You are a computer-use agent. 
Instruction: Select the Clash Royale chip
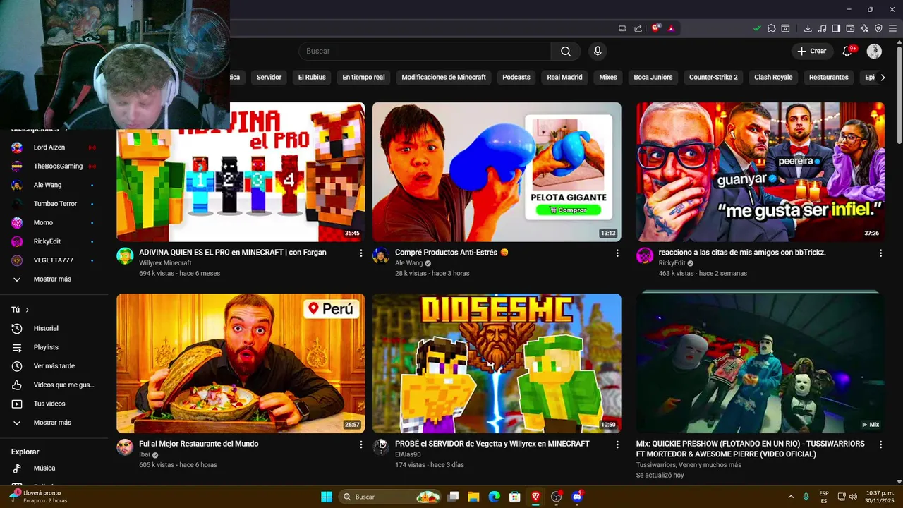click(x=773, y=77)
